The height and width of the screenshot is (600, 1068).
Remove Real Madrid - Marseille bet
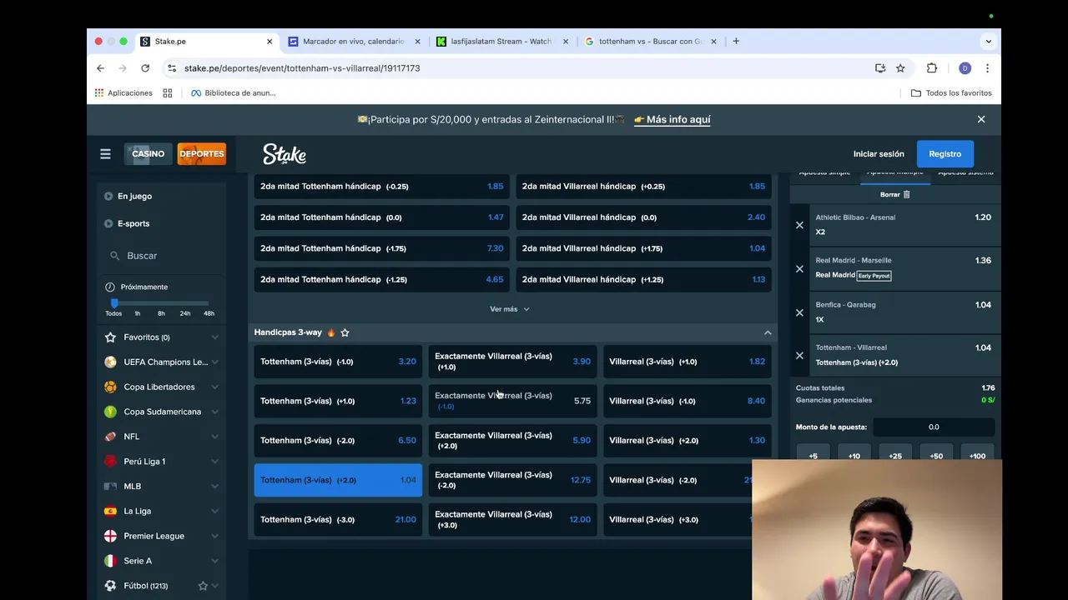(x=799, y=268)
